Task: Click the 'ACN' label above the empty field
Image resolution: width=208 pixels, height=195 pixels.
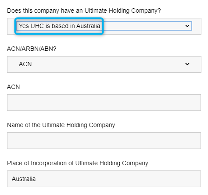Action: (x=13, y=87)
